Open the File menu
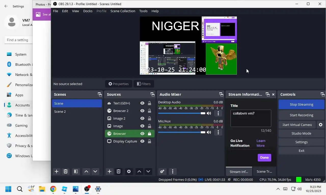The image size is (326, 195). pos(55,11)
